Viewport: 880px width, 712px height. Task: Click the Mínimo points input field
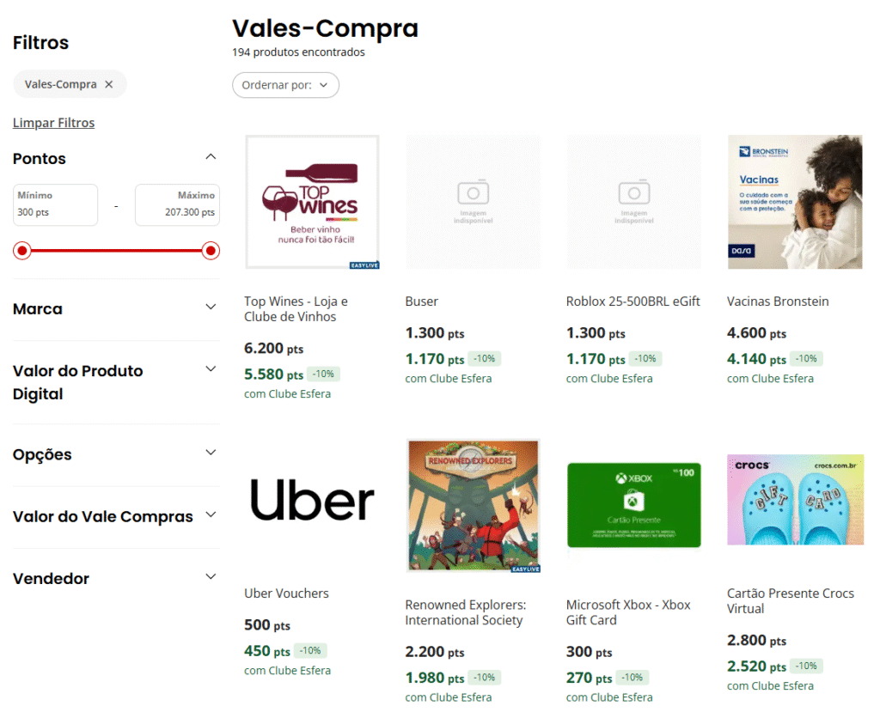pos(55,205)
